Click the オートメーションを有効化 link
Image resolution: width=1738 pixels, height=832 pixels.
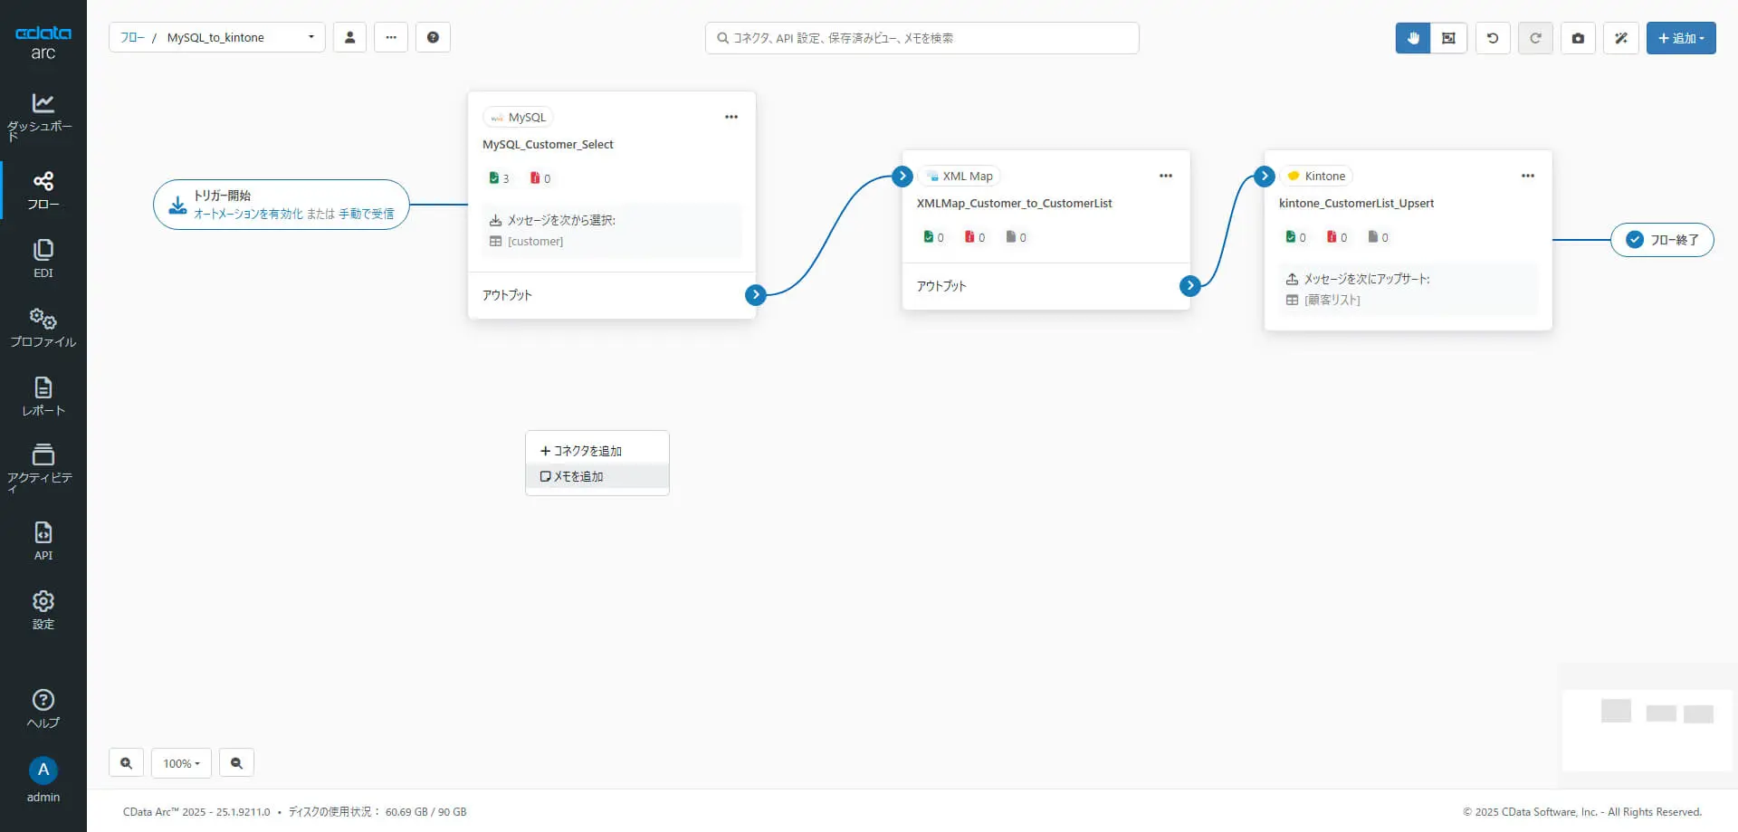[248, 214]
